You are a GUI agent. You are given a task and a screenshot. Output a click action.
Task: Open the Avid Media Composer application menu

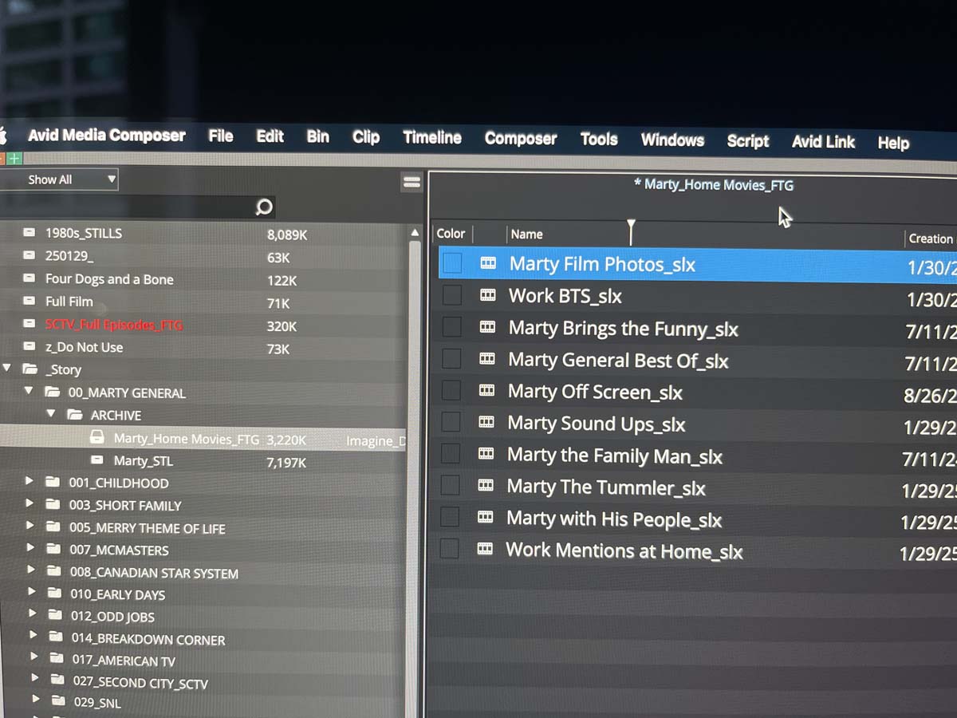tap(107, 136)
